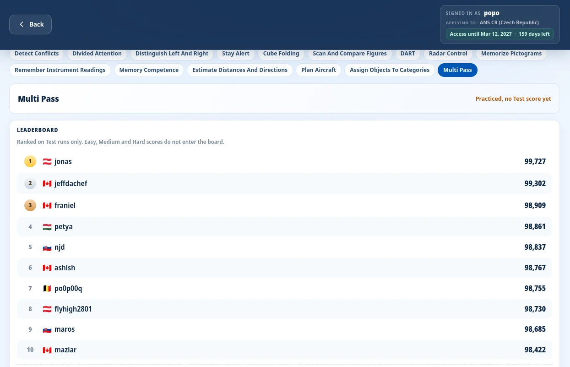This screenshot has height=367, width=570.
Task: Select username jonas in leaderboard
Action: [63, 161]
